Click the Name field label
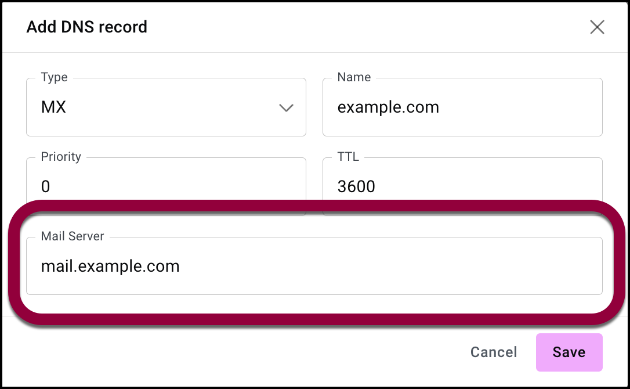Image resolution: width=630 pixels, height=389 pixels. (x=354, y=78)
